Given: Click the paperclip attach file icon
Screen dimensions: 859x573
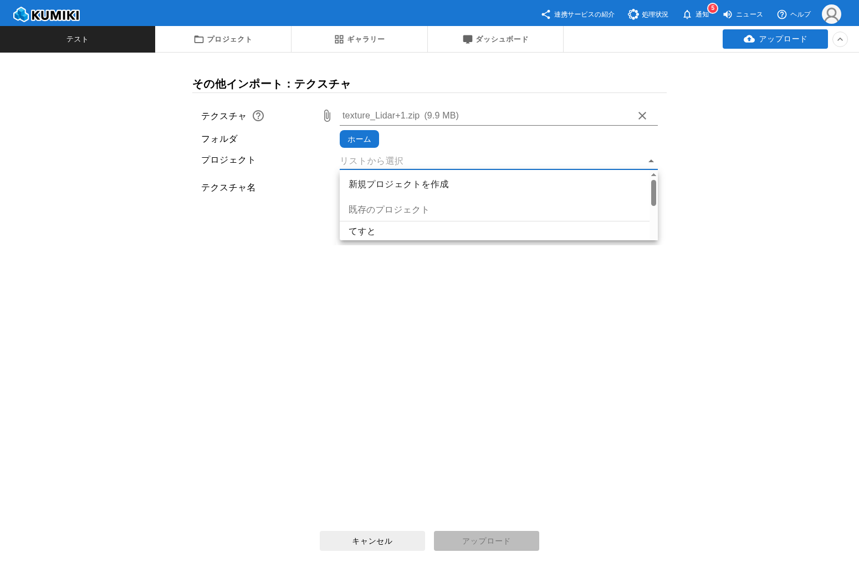Looking at the screenshot, I should point(327,116).
